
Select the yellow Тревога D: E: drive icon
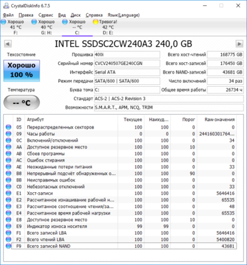[x=95, y=22]
